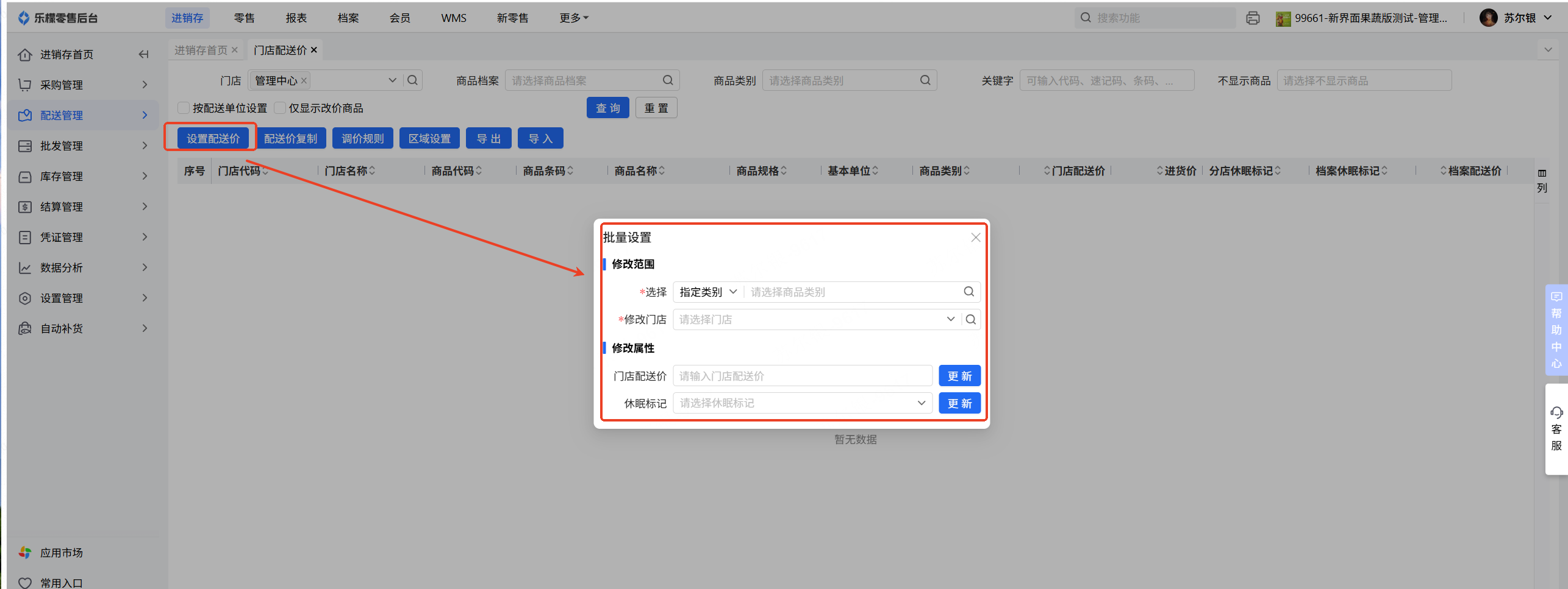The height and width of the screenshot is (589, 1568).
Task: Expand the 采购管理 sidebar chevron
Action: pyautogui.click(x=145, y=85)
